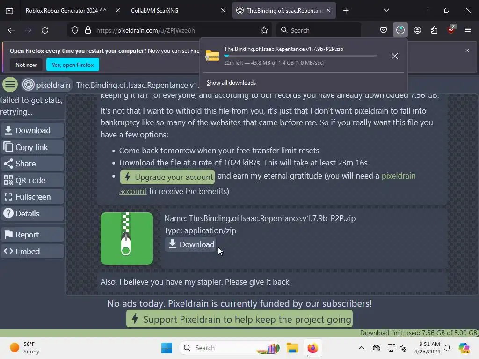This screenshot has width=479, height=359.
Task: Bookmark this page with star icon
Action: [264, 30]
